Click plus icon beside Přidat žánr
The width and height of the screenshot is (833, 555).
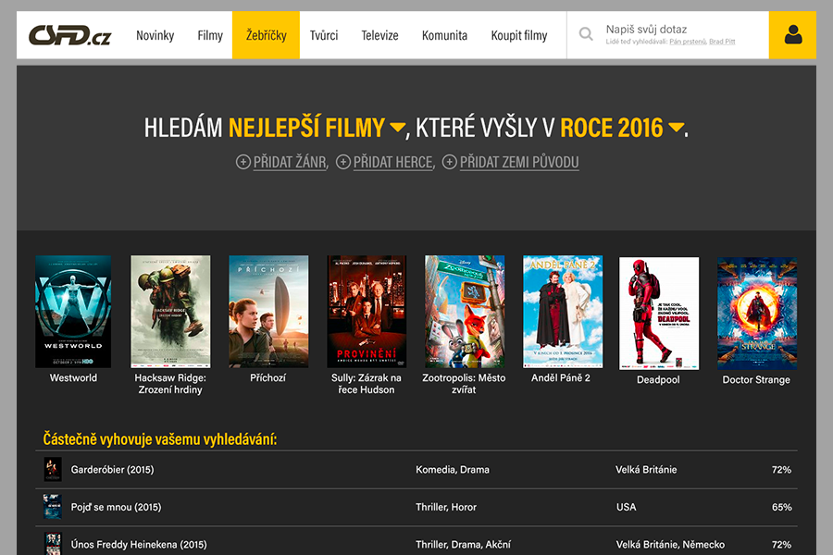click(x=243, y=162)
